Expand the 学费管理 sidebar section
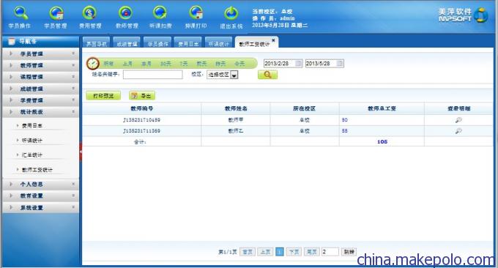 41,100
